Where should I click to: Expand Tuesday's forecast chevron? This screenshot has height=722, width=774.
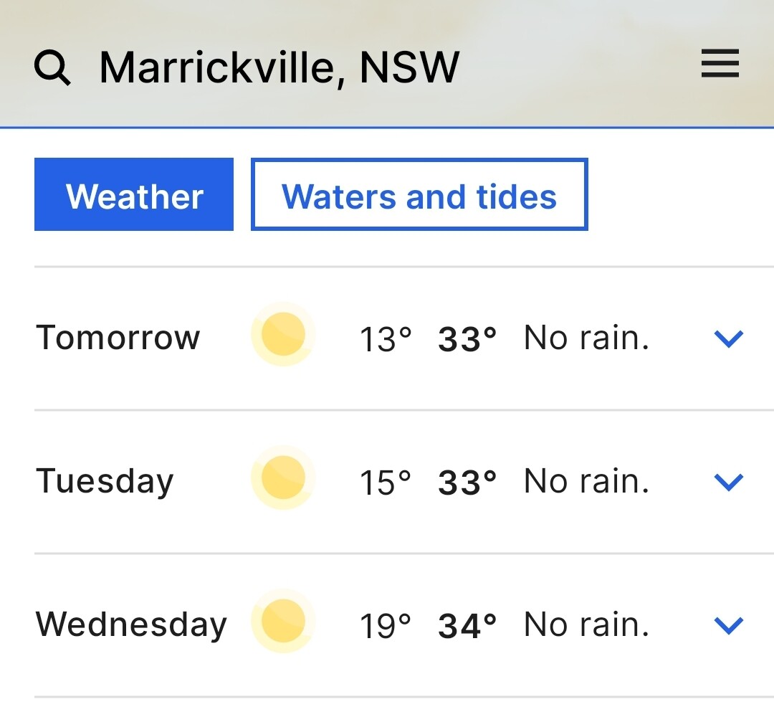729,482
